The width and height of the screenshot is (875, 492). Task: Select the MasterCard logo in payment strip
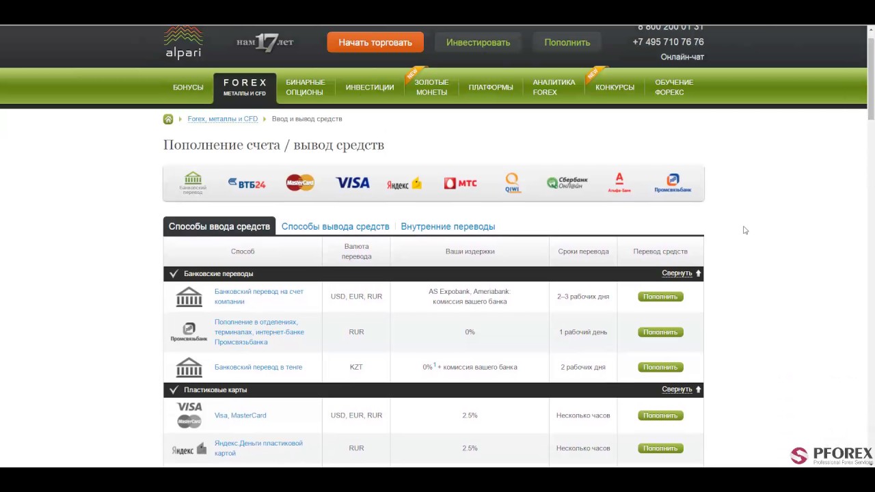point(300,182)
